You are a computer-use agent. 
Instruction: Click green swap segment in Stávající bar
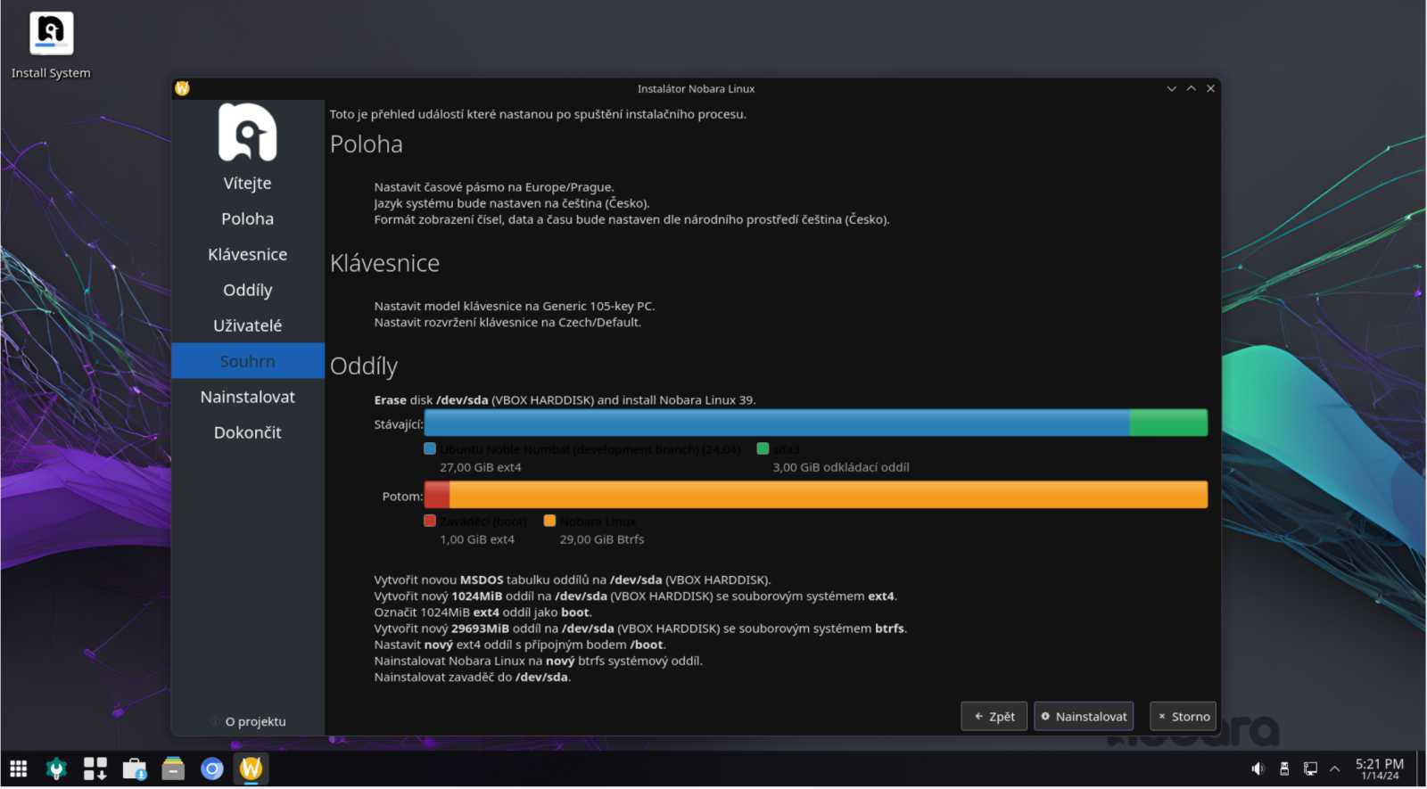pyautogui.click(x=1168, y=423)
